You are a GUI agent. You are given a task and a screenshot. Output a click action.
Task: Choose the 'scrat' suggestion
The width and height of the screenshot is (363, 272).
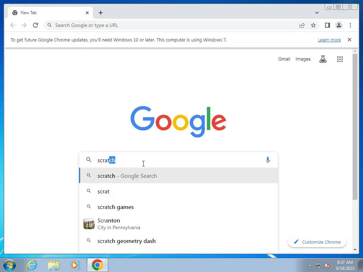point(179,191)
